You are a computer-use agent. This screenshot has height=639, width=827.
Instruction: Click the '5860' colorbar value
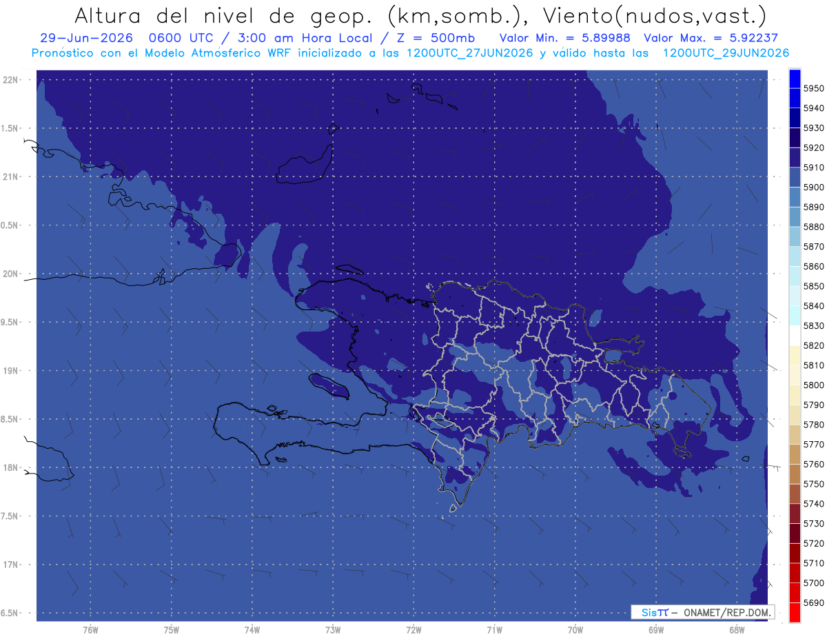click(814, 266)
